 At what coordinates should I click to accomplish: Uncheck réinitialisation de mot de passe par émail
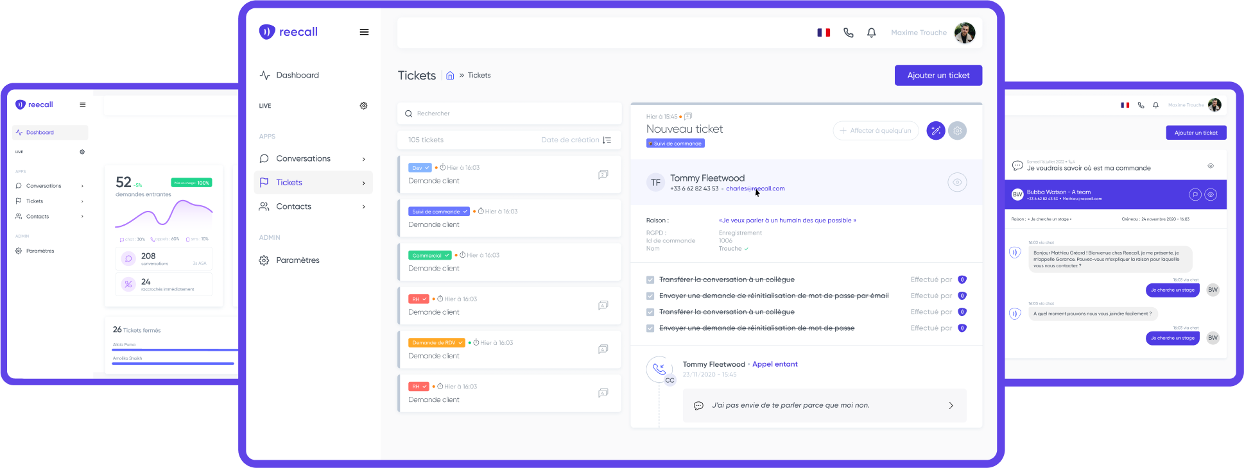tap(650, 296)
